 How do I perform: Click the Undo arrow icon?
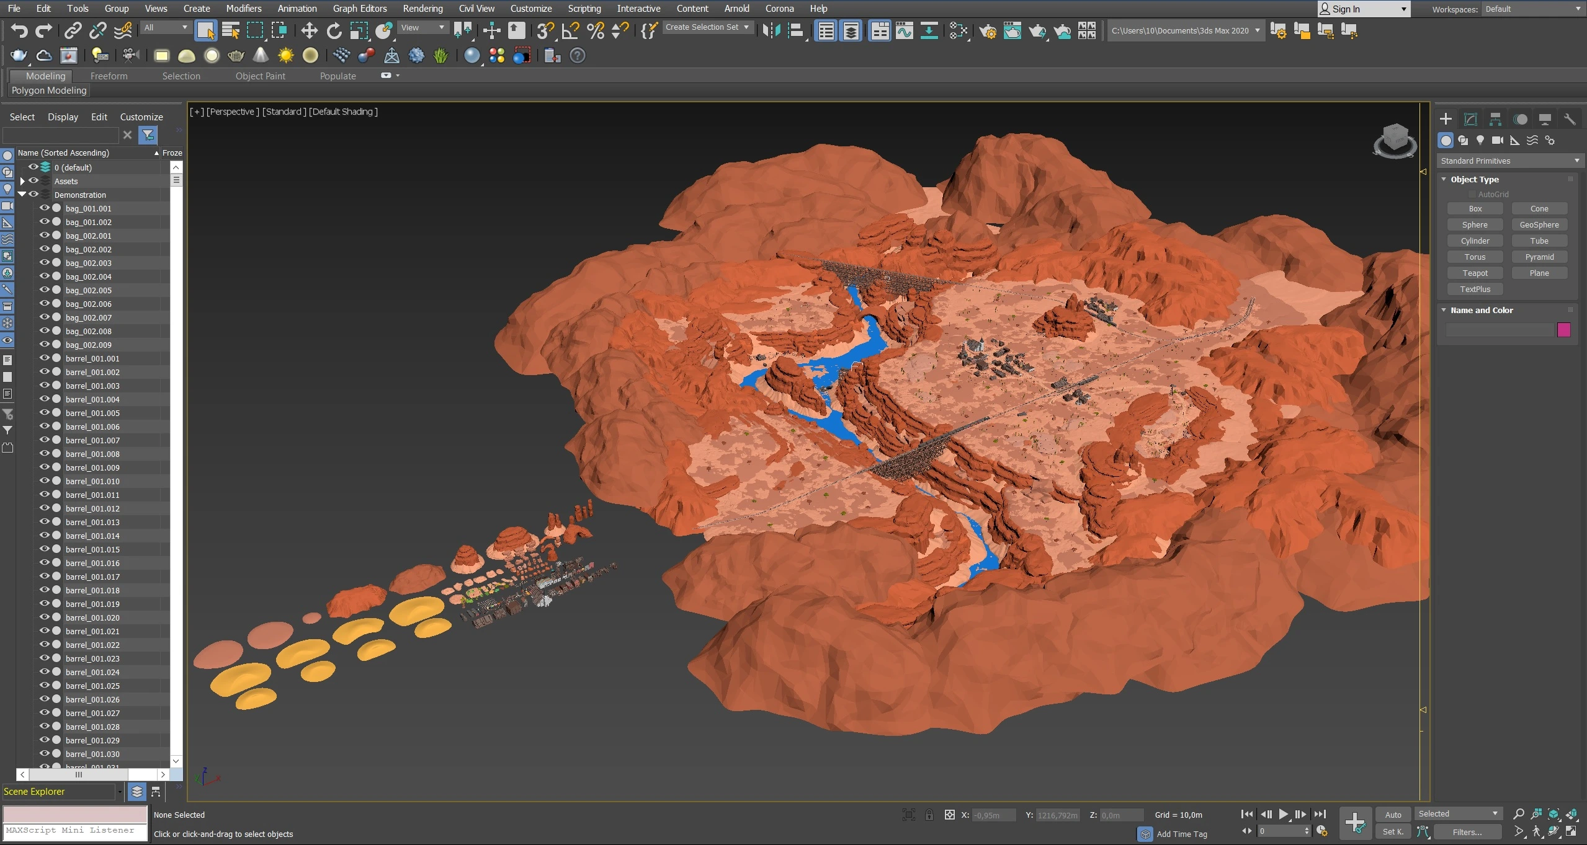[x=19, y=30]
